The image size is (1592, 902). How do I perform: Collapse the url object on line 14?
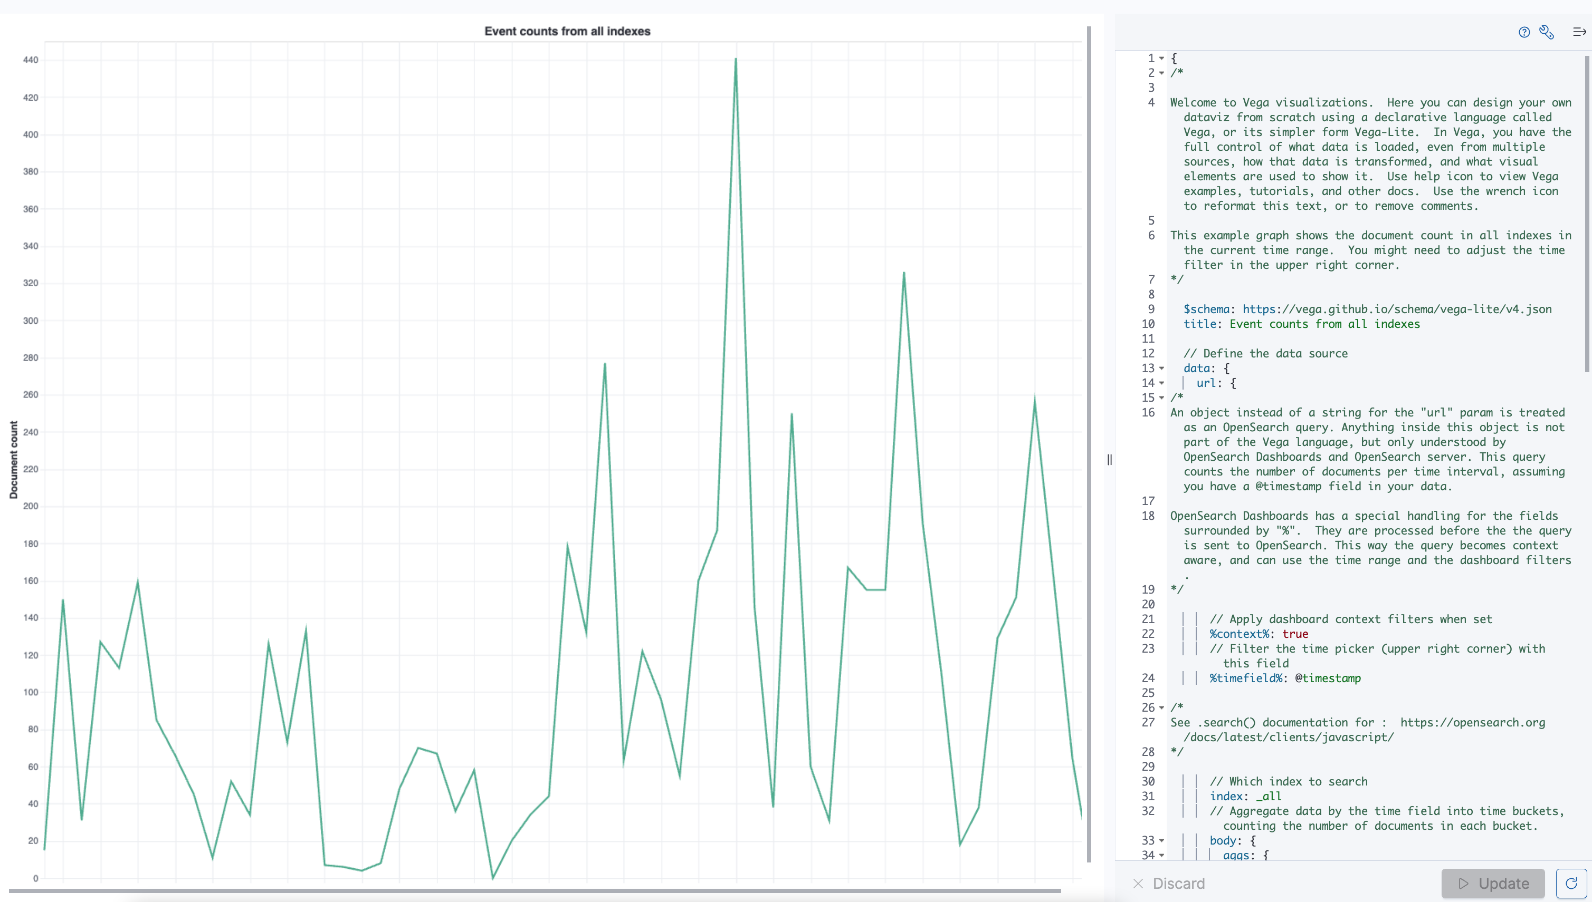[1161, 383]
